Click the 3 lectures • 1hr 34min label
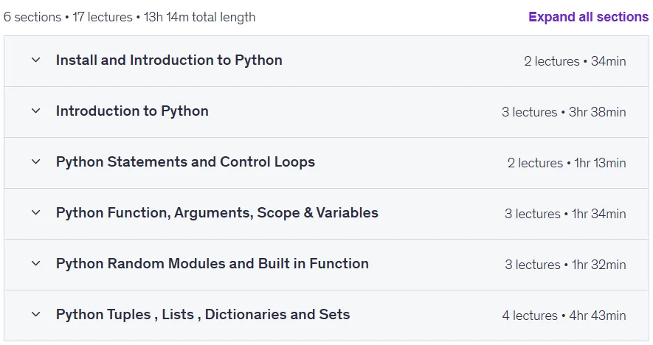Viewport: 653px width, 345px height. tap(565, 214)
